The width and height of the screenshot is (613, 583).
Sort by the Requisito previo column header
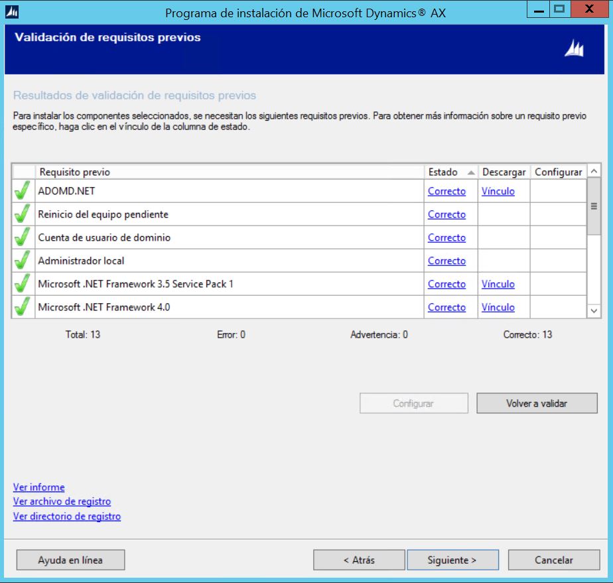[230, 172]
